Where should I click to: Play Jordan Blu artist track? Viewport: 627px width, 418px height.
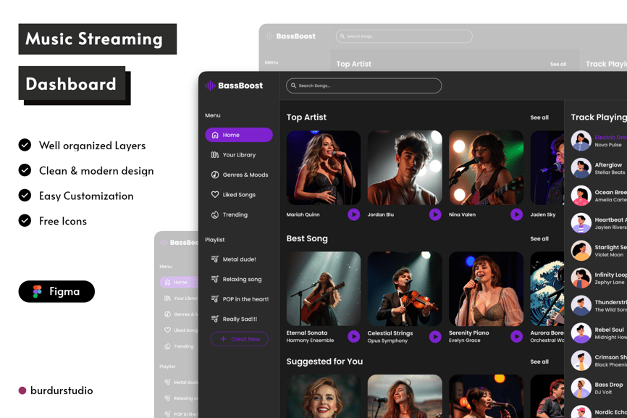435,214
